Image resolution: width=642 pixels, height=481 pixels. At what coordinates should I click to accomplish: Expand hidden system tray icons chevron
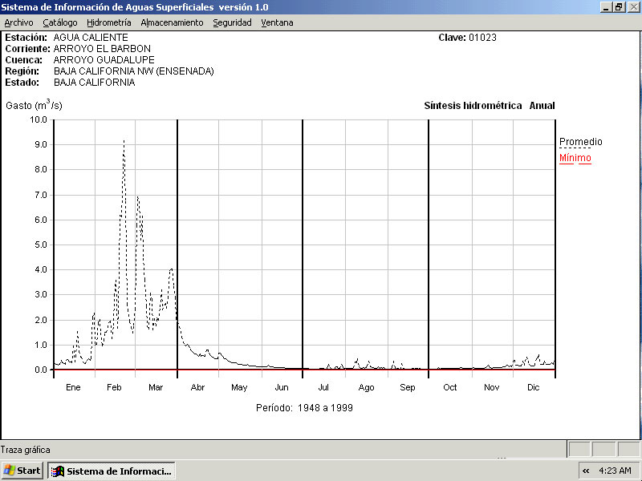(586, 471)
